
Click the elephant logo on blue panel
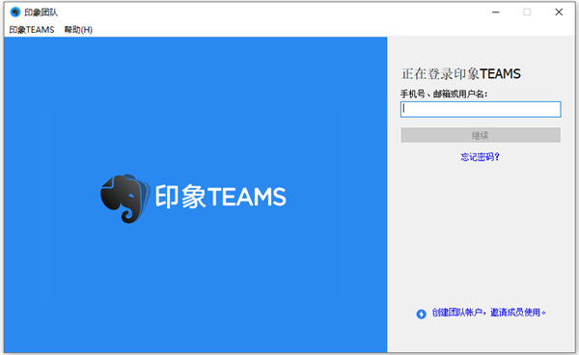pyautogui.click(x=124, y=198)
